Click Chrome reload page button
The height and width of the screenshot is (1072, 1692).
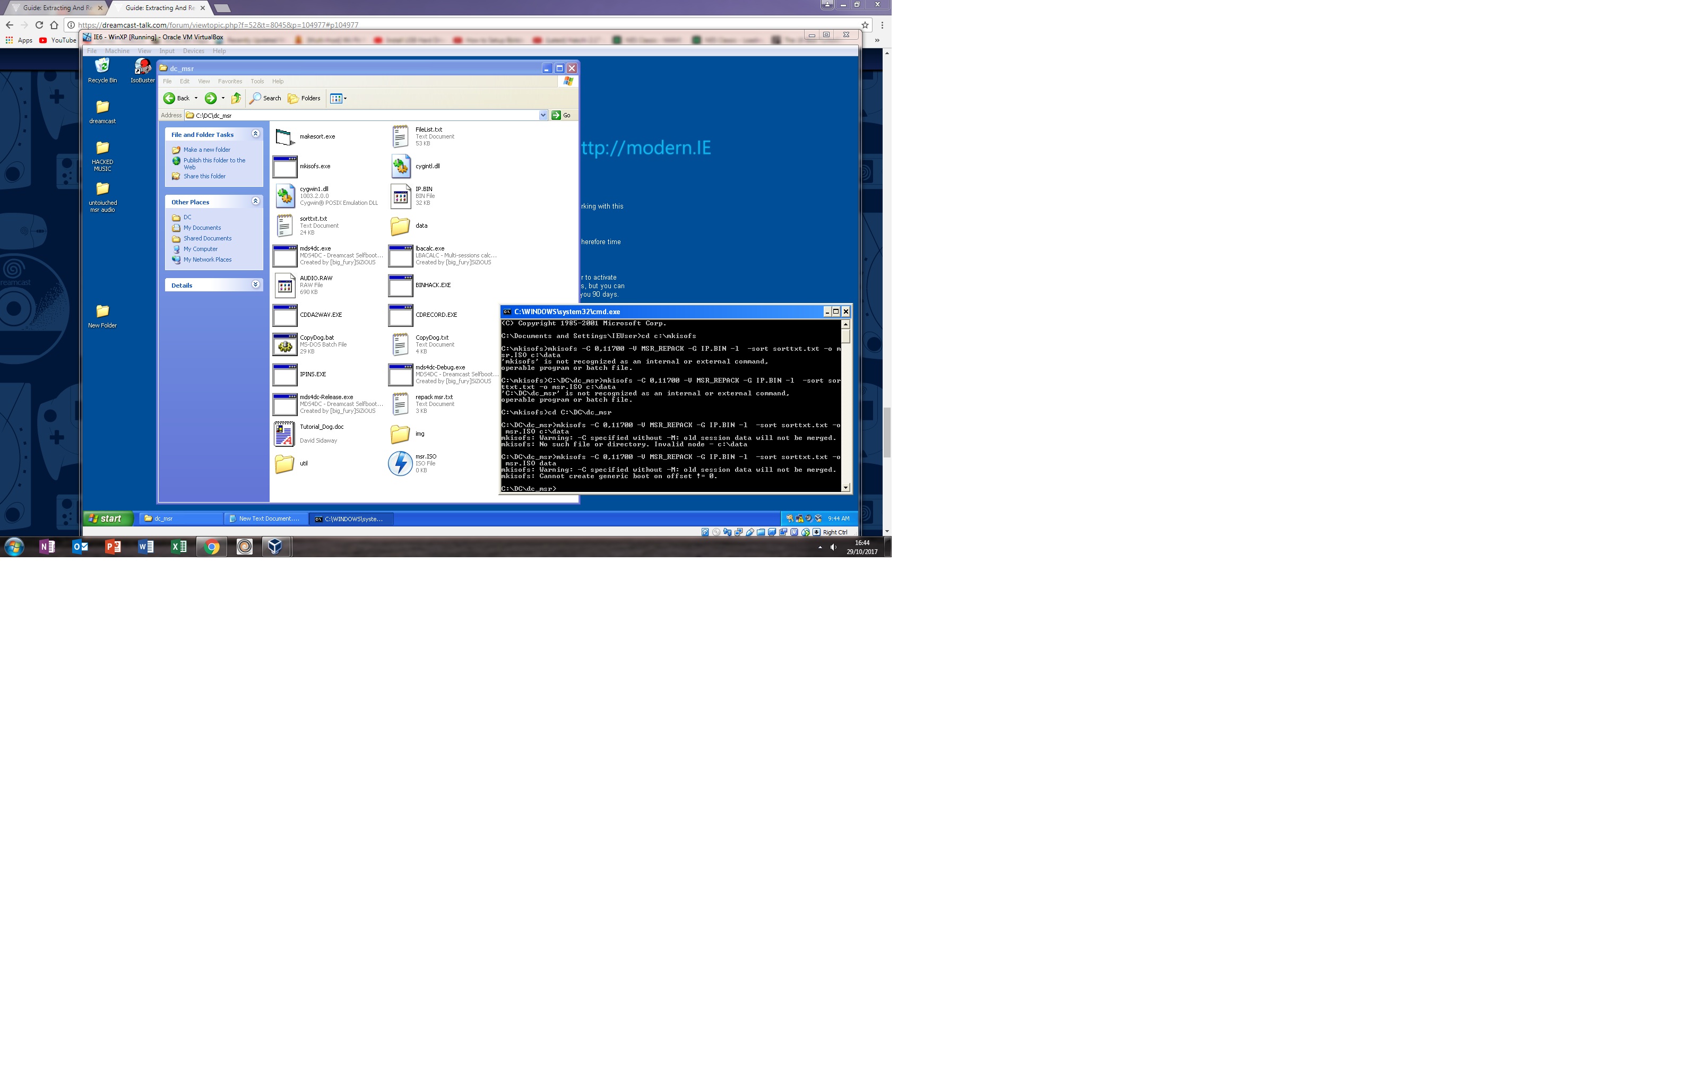point(39,24)
